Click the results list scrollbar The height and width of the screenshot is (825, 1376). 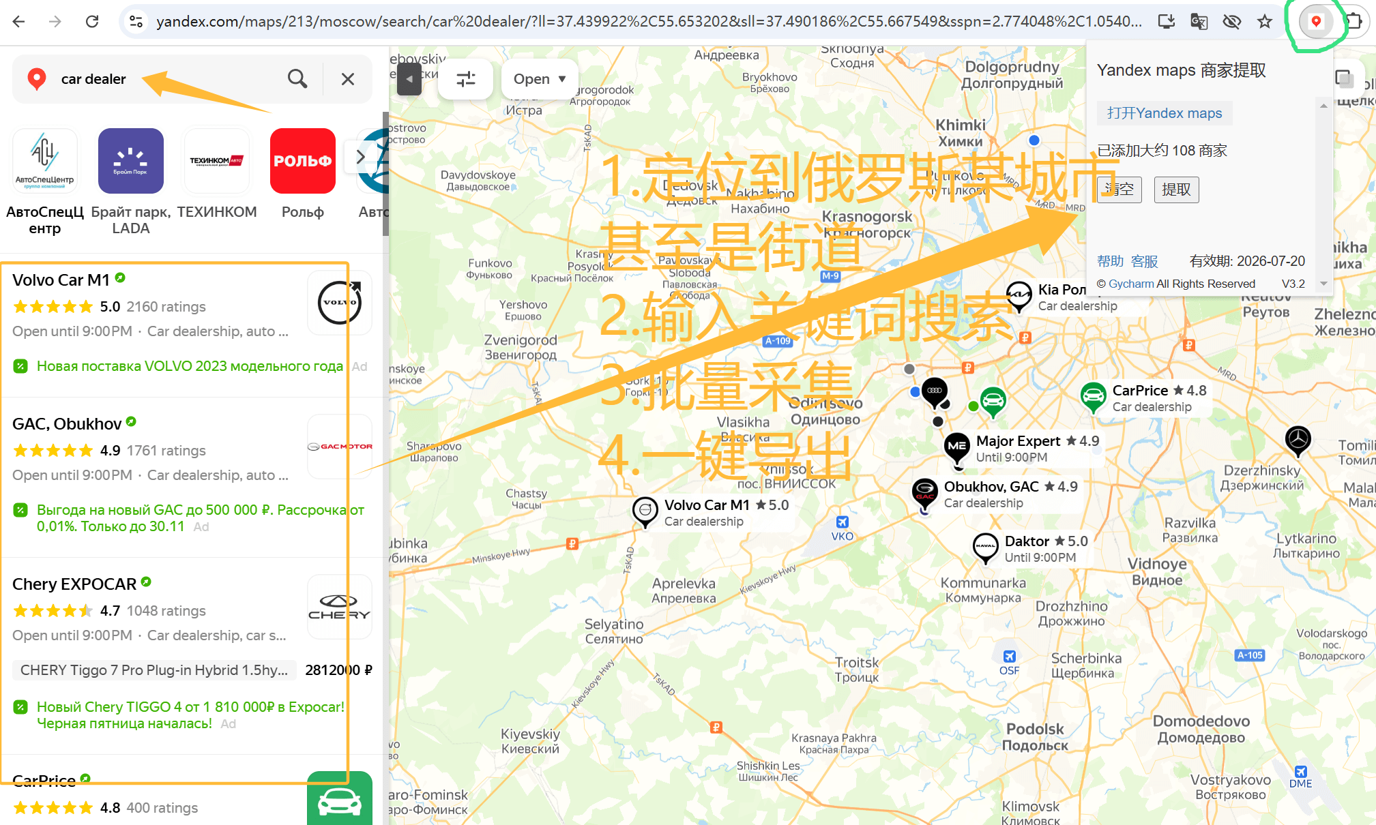(385, 174)
